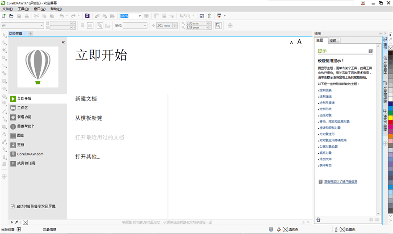The width and height of the screenshot is (393, 234).
Task: Click the plus icon on property bar
Action: coord(230,25)
